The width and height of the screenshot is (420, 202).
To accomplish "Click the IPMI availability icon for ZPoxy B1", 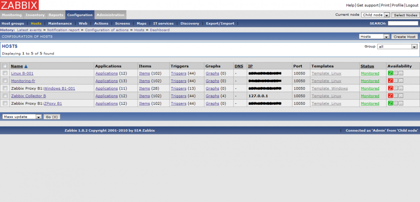I will coord(401,103).
